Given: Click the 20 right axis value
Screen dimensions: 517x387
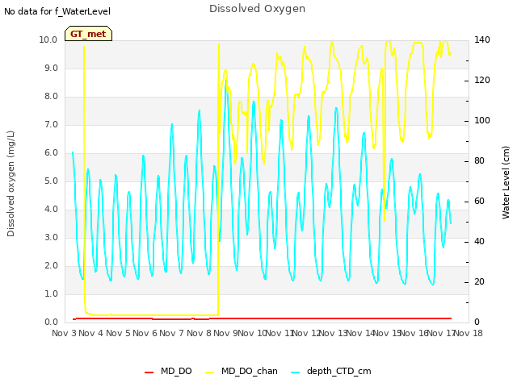Looking at the screenshot, I should tap(479, 282).
